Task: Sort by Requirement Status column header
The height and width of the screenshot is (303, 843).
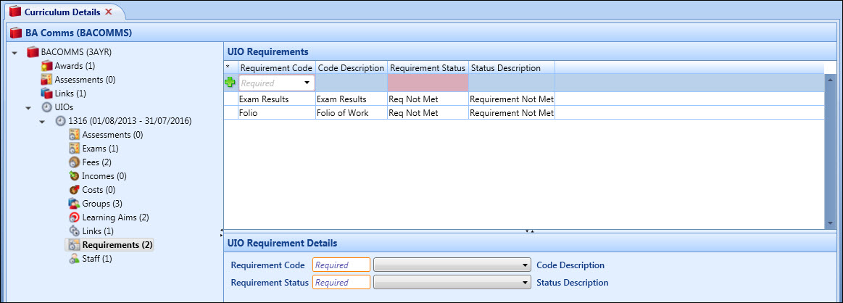Action: [x=428, y=68]
